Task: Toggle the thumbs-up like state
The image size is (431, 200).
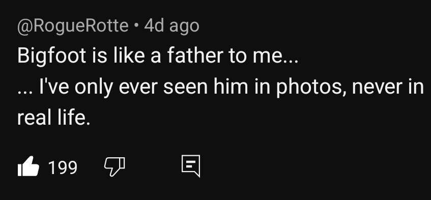Action: (28, 166)
